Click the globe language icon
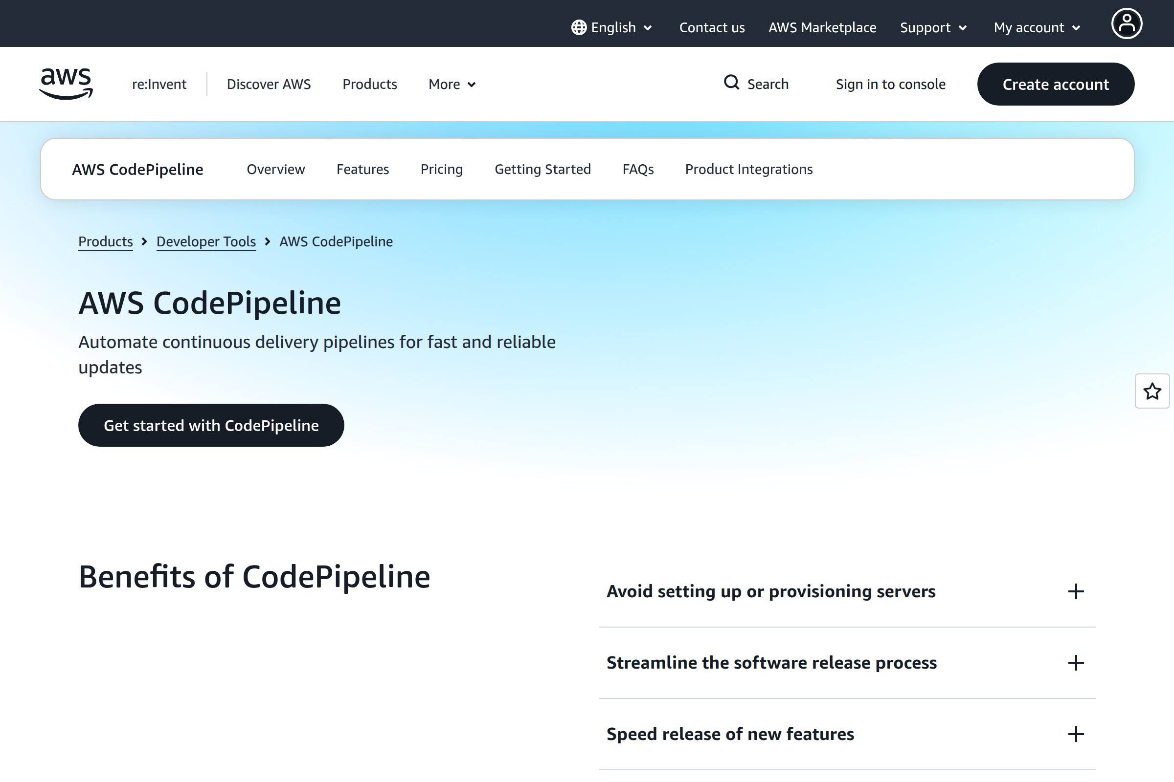This screenshot has width=1174, height=782. (579, 27)
